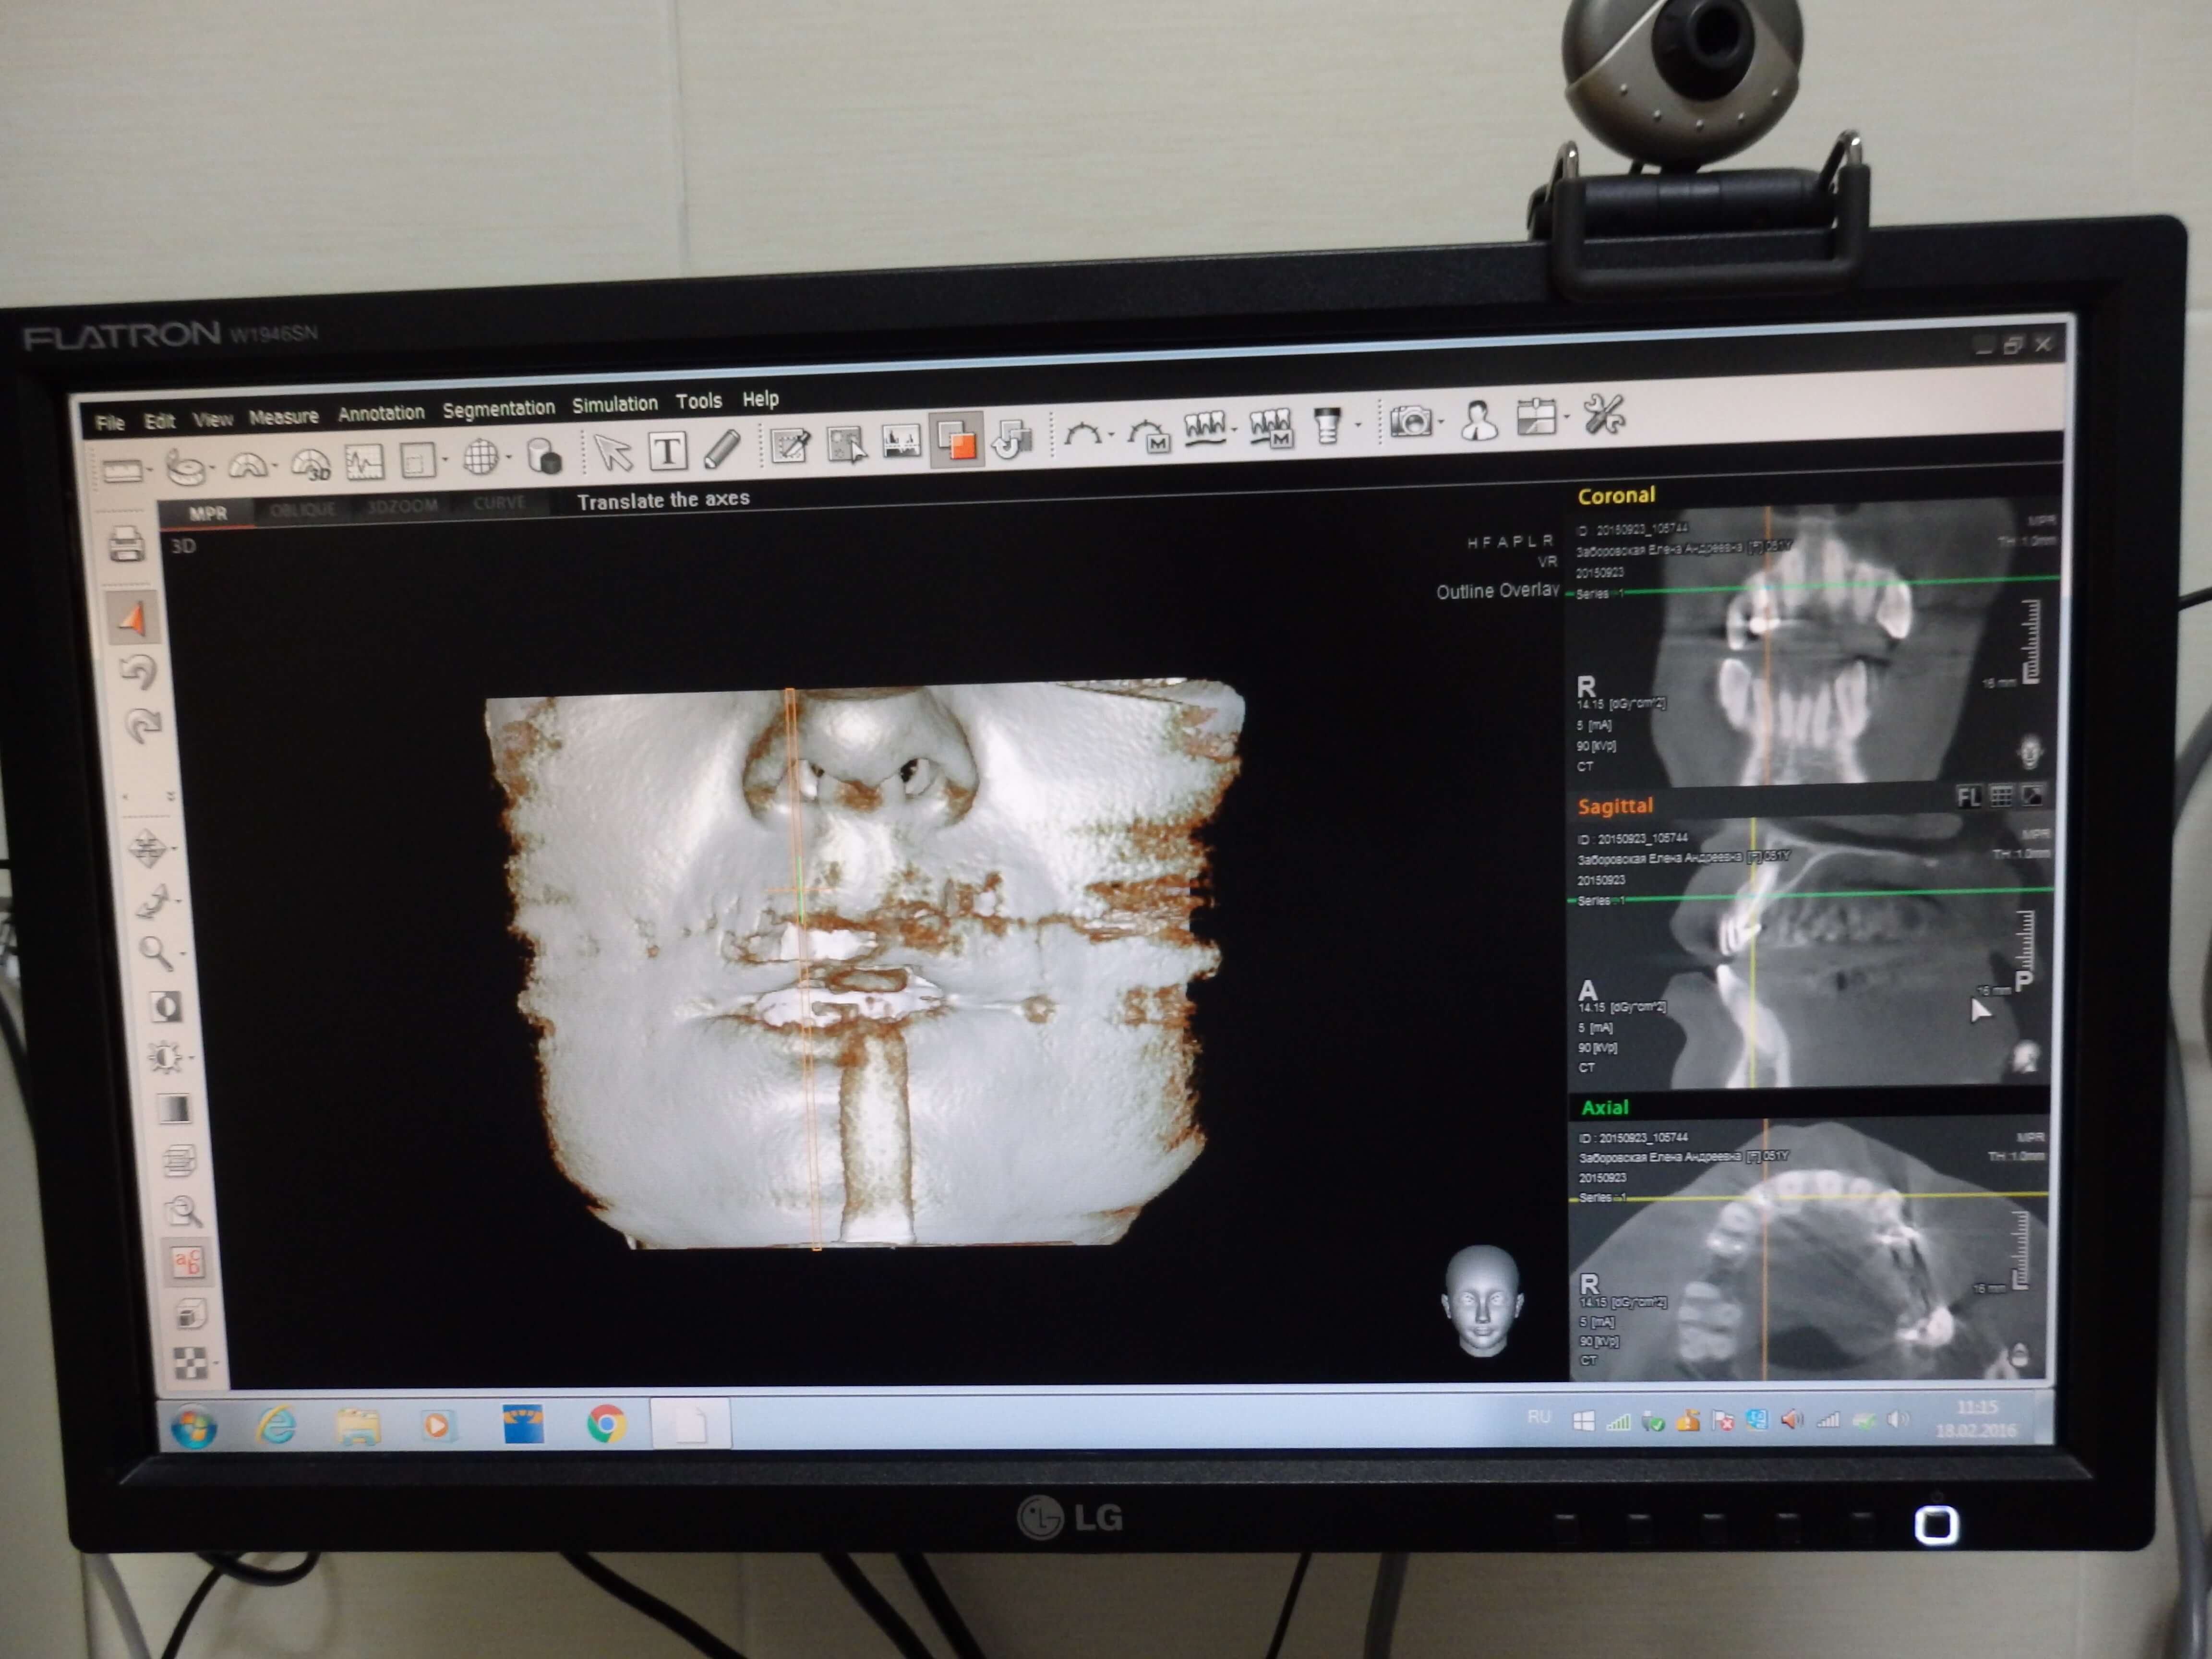Select the arch curve drawing tool

1083,434
